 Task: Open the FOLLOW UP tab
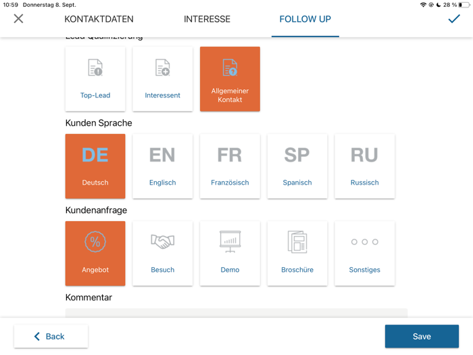[305, 19]
